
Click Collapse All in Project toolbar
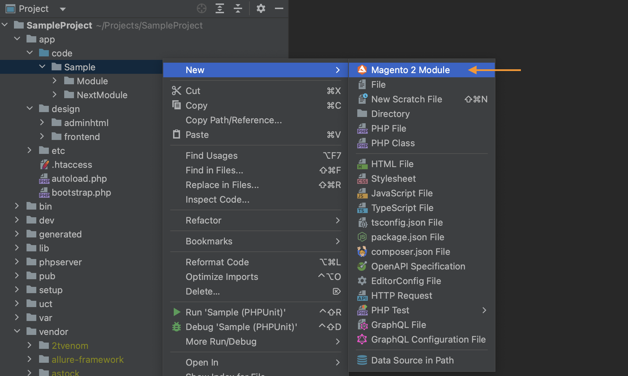pyautogui.click(x=238, y=8)
